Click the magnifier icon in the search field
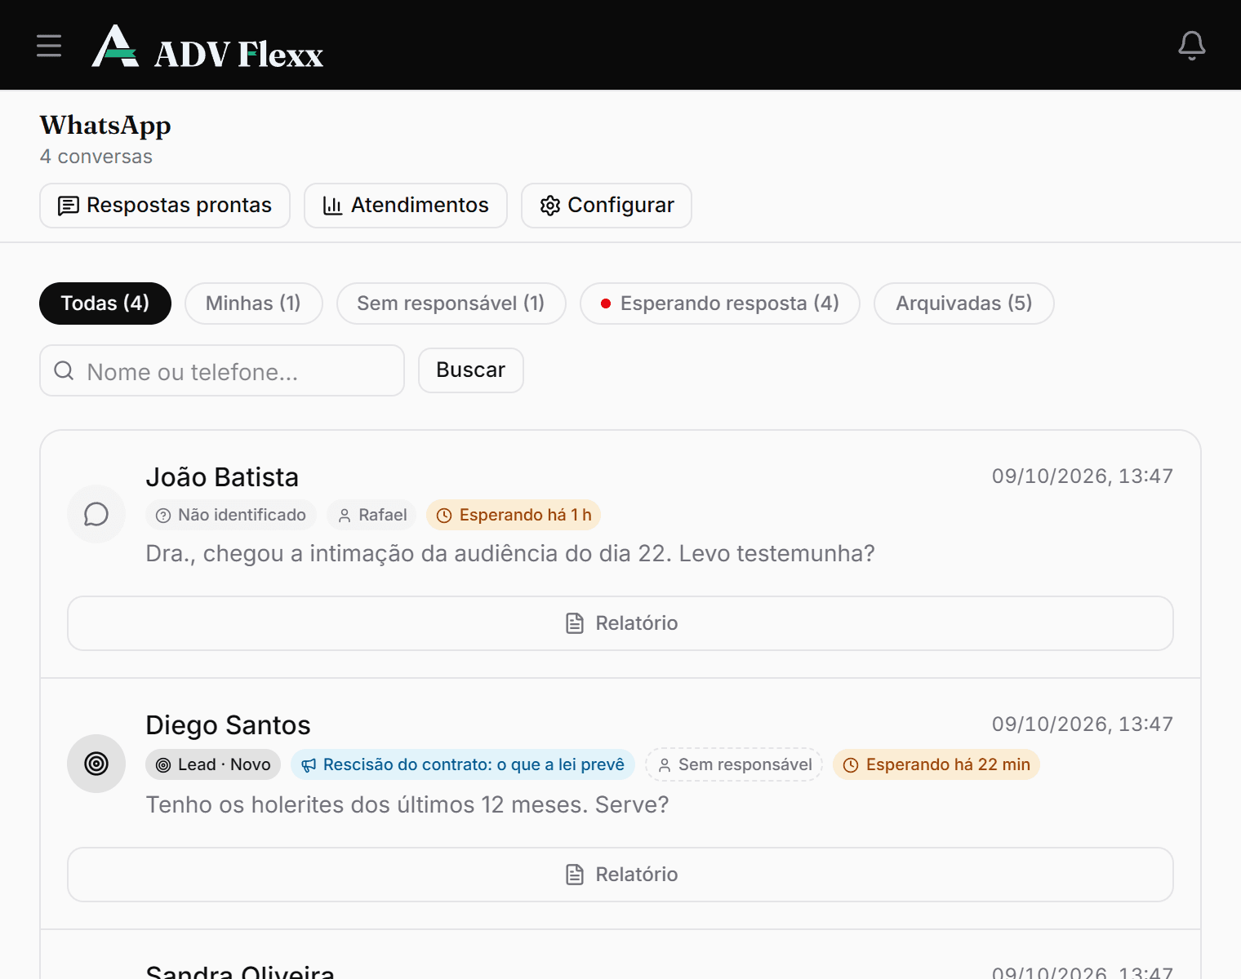 (x=64, y=370)
